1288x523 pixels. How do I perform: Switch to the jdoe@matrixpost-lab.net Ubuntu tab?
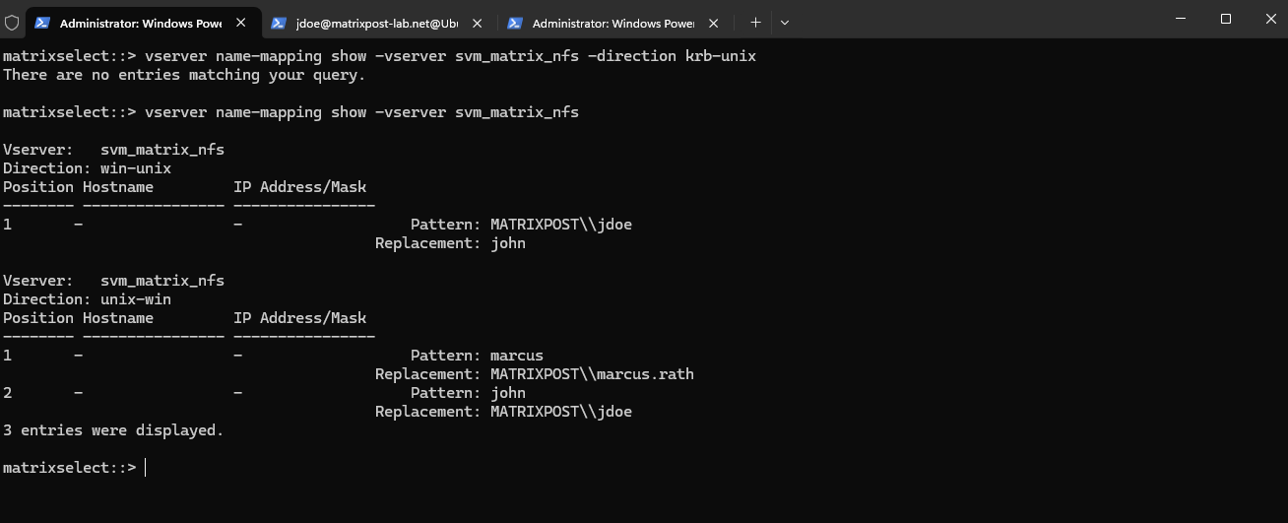(380, 23)
